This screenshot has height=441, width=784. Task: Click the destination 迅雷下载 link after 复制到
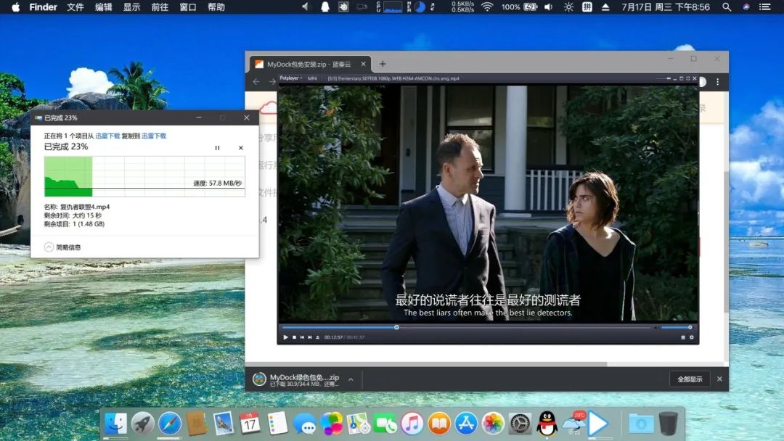[153, 136]
